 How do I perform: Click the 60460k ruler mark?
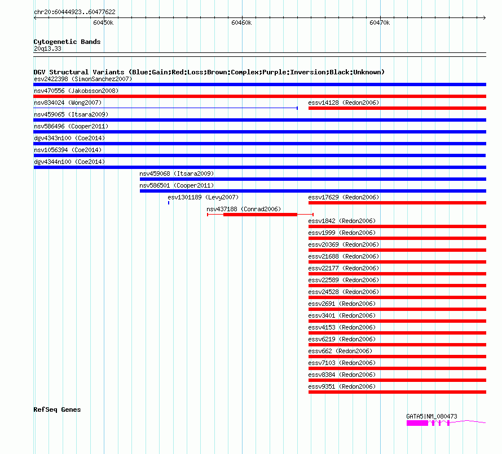(x=241, y=23)
